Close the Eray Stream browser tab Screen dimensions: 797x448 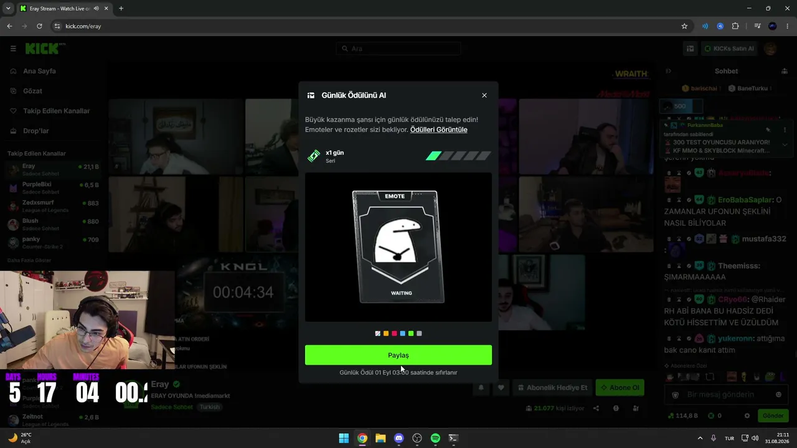(106, 9)
